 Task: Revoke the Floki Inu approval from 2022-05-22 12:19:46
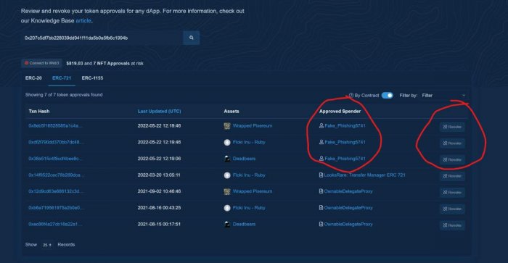(x=452, y=143)
